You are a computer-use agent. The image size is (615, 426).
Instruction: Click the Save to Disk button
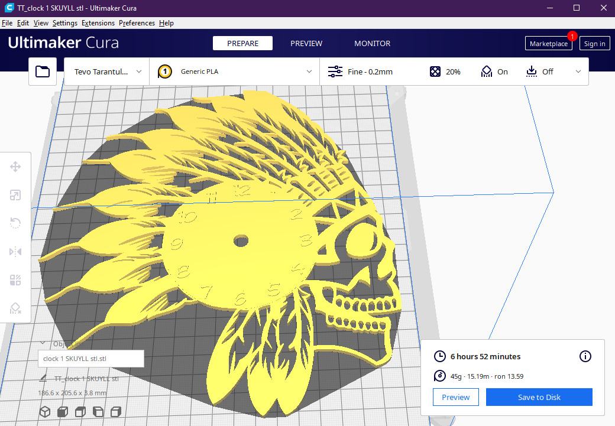pos(539,397)
